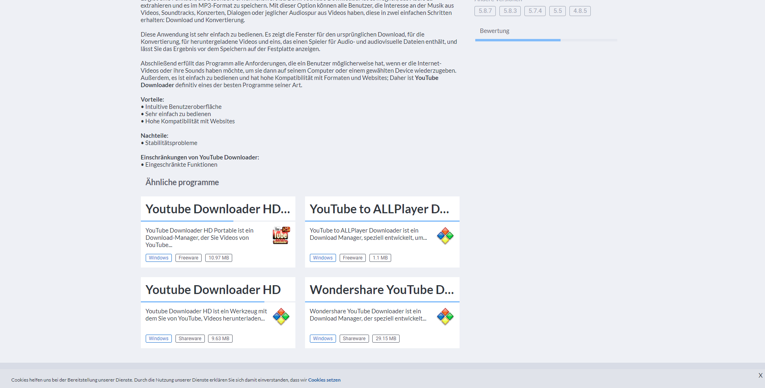Select version 4.8.5

click(580, 11)
